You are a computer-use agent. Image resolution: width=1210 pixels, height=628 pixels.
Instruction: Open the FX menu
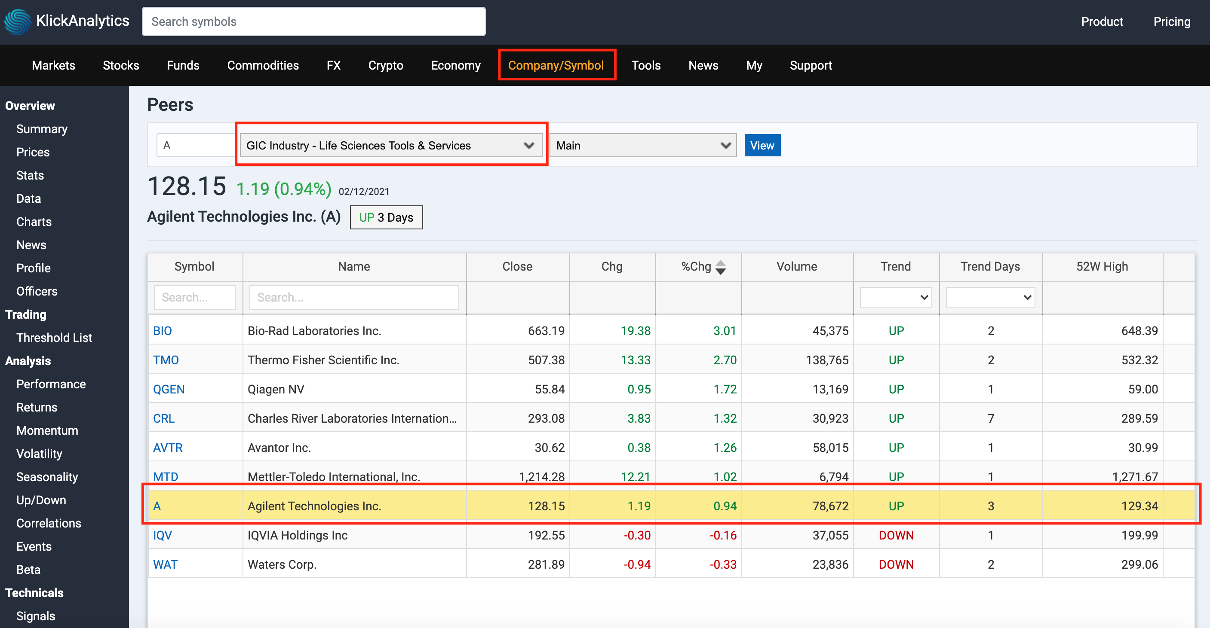(x=333, y=65)
